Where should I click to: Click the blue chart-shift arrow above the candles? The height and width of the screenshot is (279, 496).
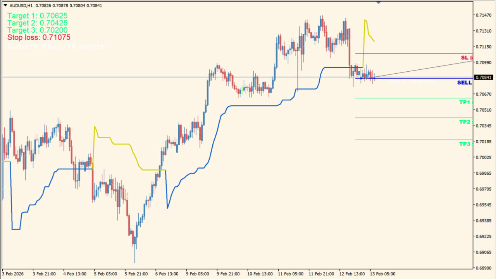[379, 3]
